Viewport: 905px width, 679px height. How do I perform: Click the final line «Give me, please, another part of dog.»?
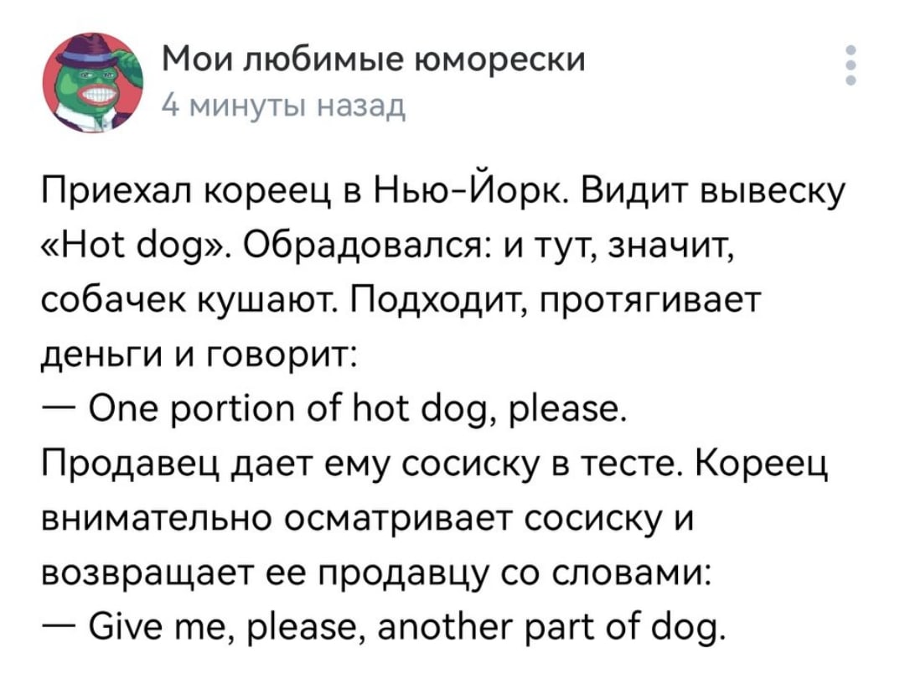(x=383, y=628)
